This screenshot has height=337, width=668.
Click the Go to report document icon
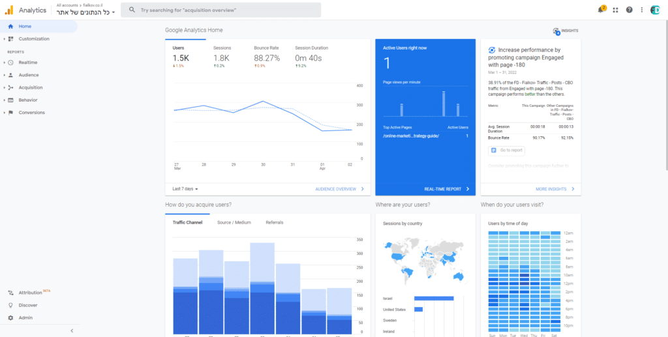(x=494, y=151)
